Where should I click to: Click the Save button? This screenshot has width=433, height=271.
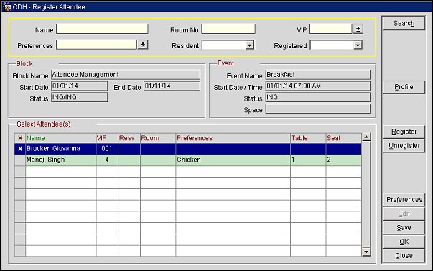(404, 228)
